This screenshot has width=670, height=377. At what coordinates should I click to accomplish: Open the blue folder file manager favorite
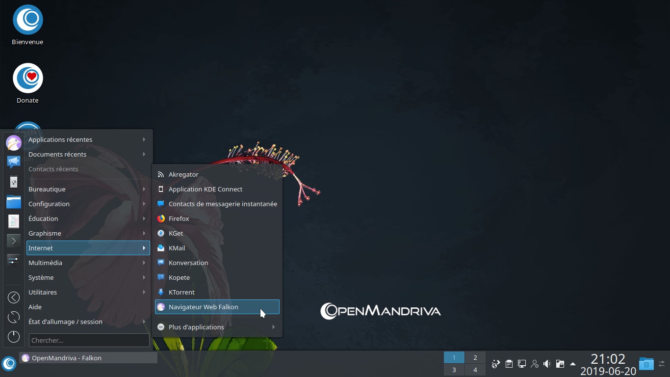point(14,201)
